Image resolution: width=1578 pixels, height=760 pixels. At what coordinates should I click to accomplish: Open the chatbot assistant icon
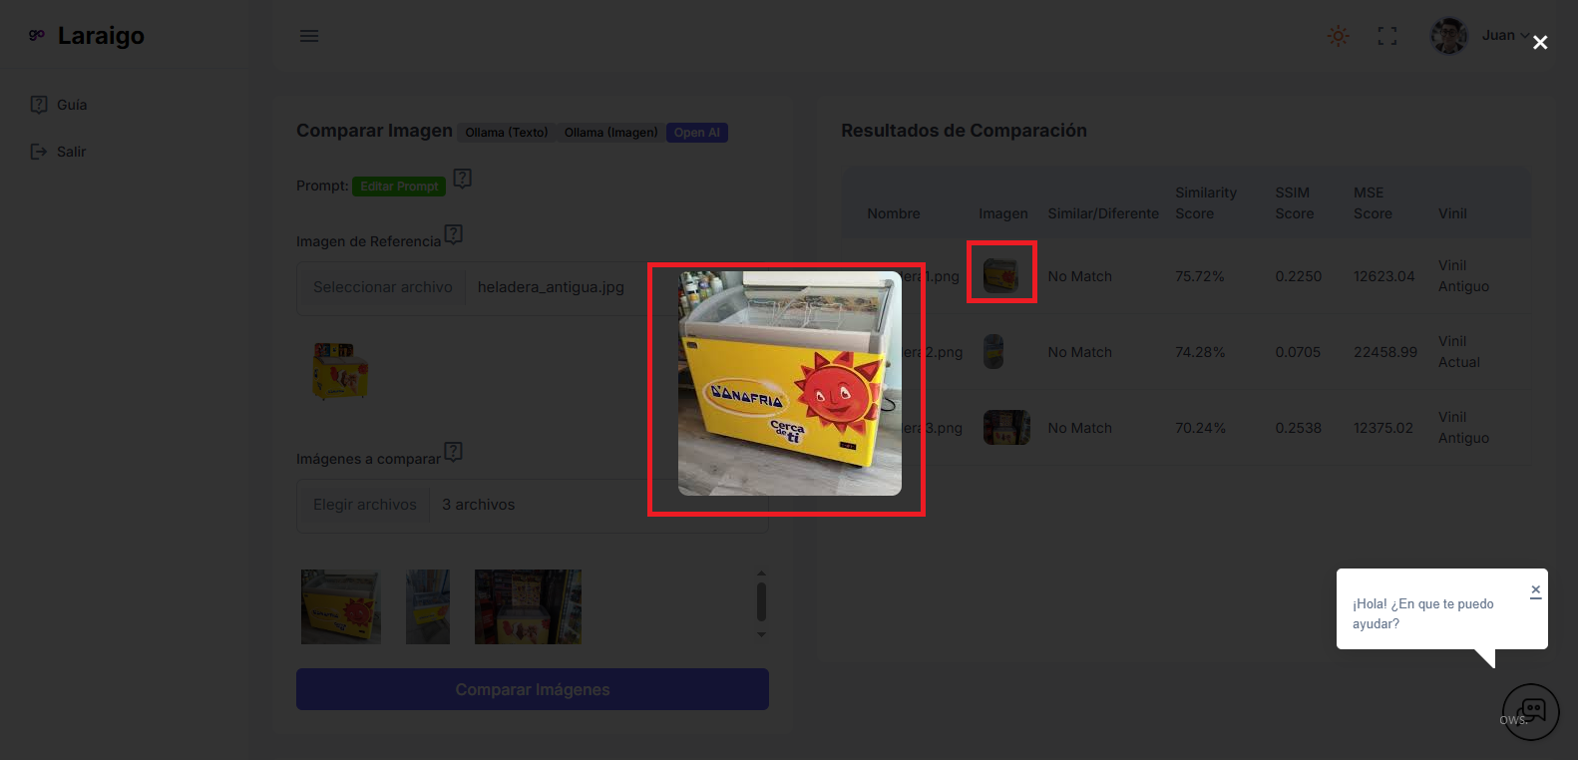[x=1530, y=711]
